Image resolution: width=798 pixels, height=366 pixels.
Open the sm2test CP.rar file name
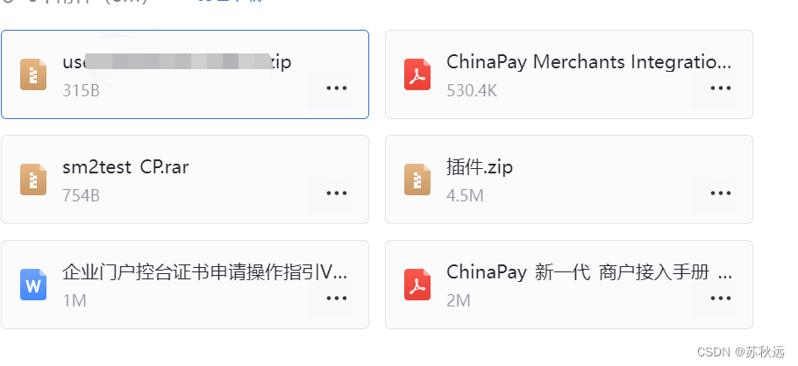tap(125, 167)
